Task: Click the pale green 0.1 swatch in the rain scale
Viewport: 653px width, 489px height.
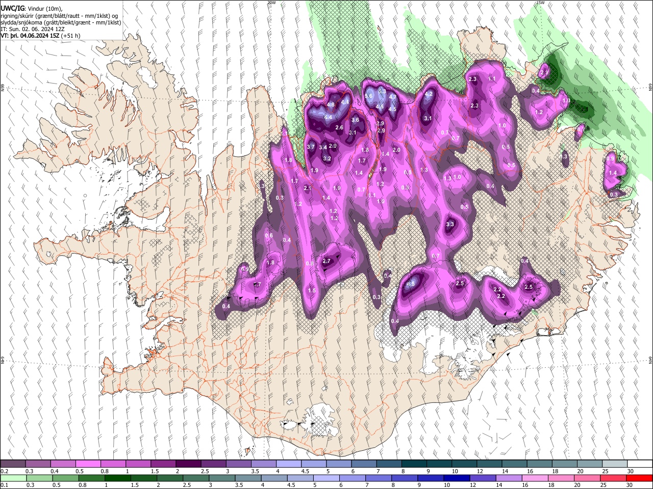Action: (13, 478)
